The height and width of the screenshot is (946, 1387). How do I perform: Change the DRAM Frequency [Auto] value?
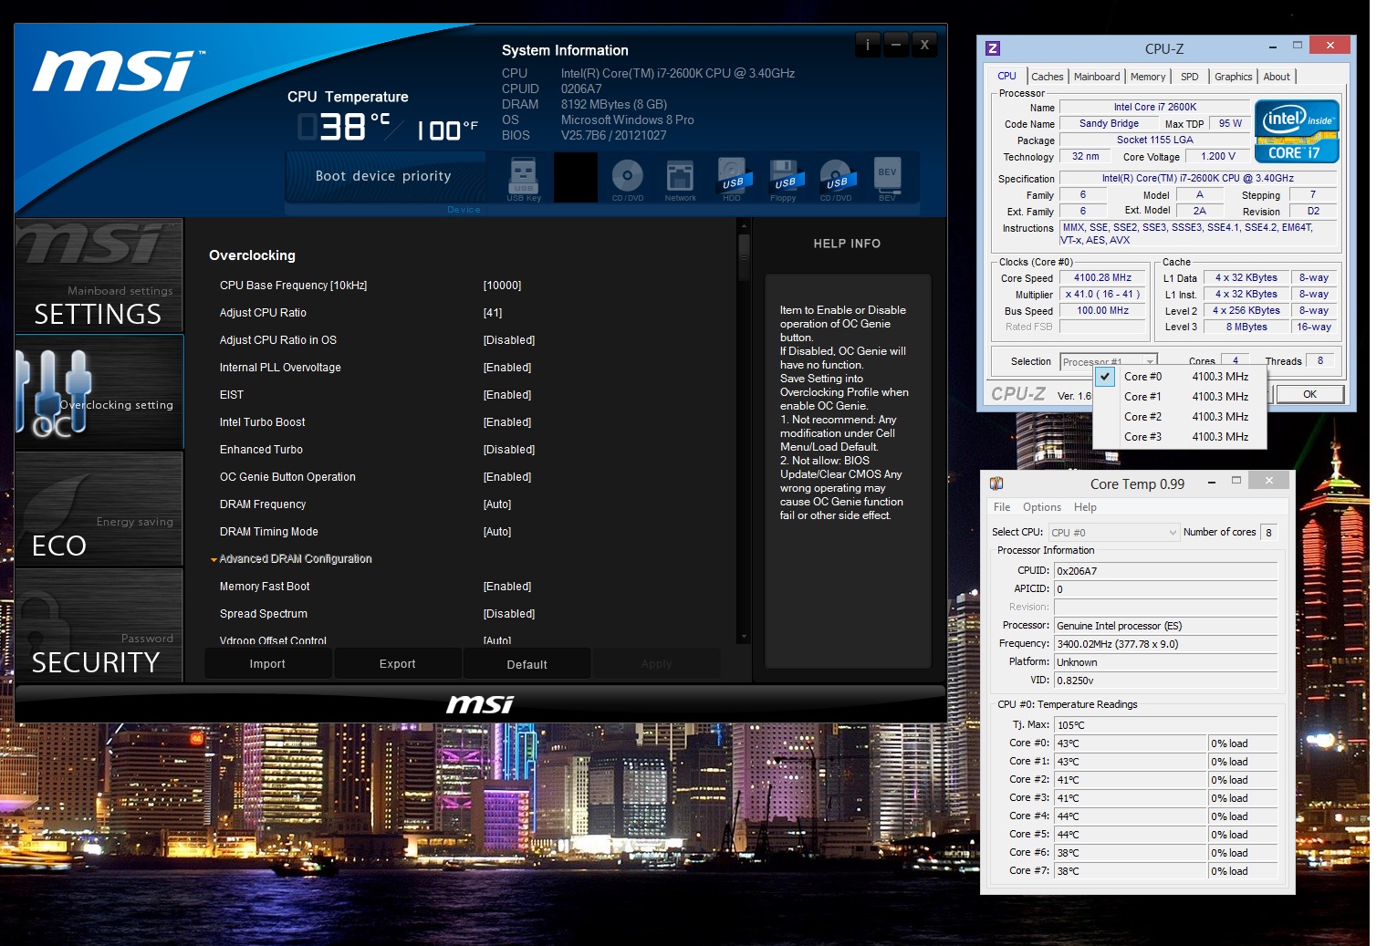497,504
